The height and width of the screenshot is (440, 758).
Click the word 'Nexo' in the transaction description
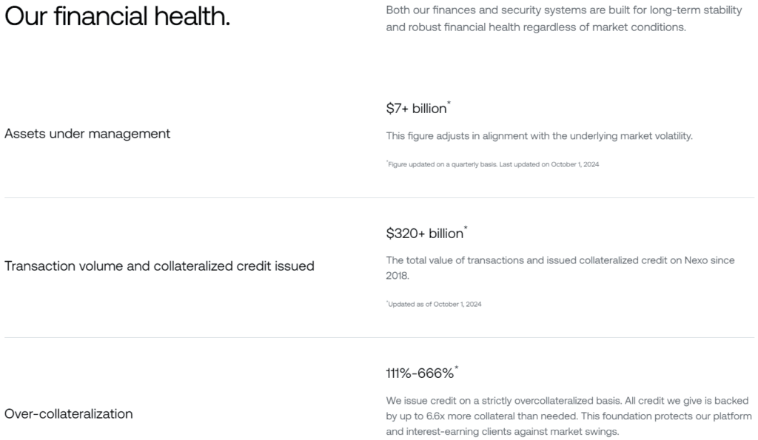pos(696,260)
